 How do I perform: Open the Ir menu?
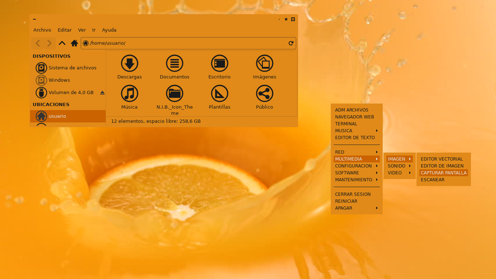pos(94,30)
